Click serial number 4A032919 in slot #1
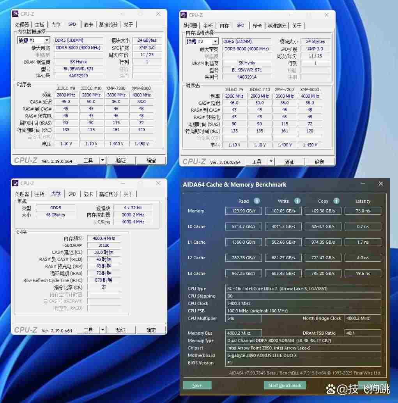 (78, 76)
